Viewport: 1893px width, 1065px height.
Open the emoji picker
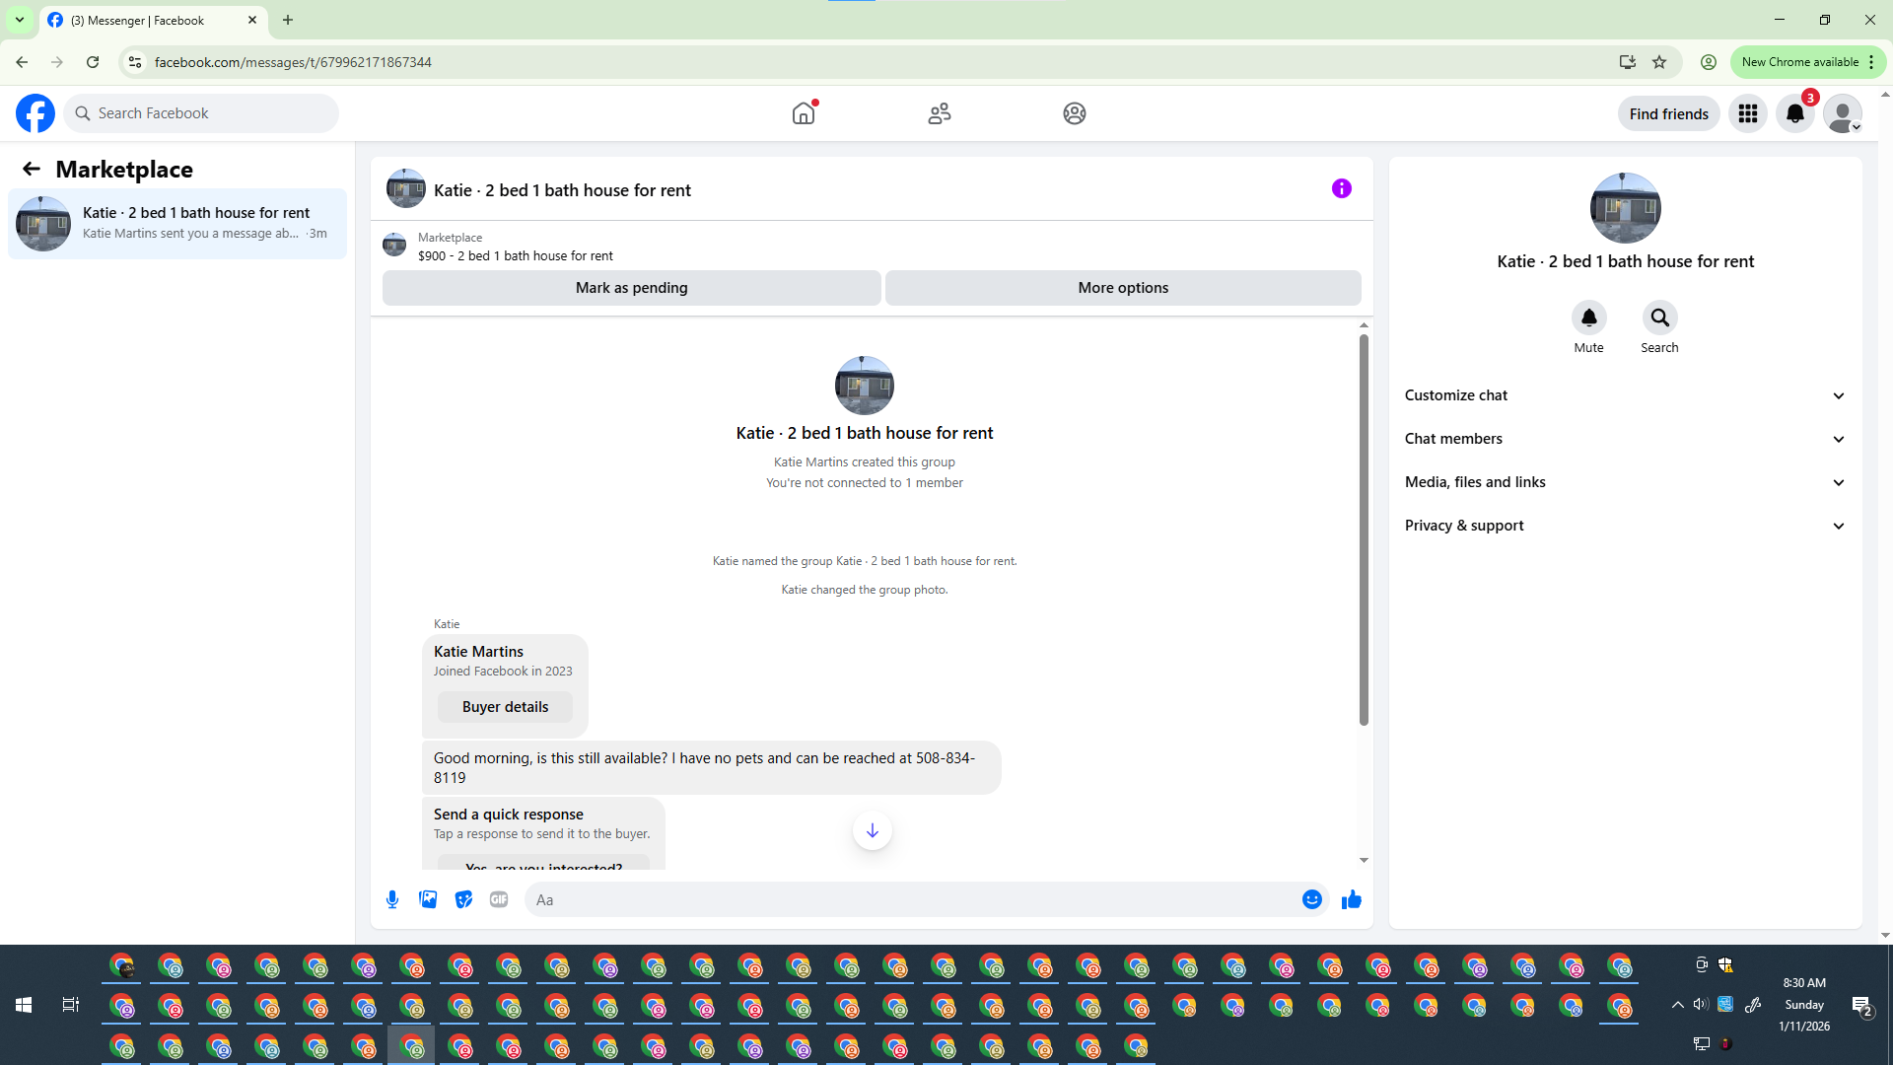1312,899
